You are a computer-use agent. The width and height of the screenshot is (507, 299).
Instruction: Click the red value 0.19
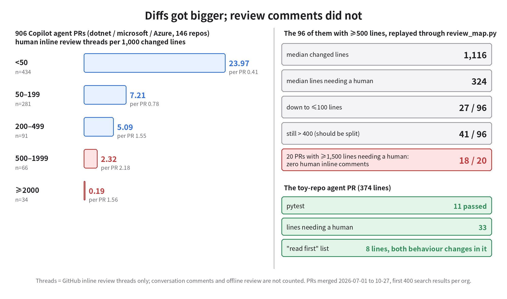(97, 191)
